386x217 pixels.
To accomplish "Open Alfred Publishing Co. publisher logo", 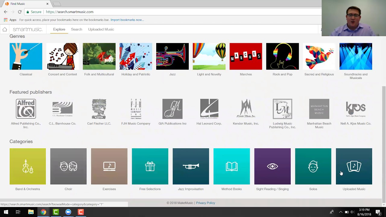I will 26,109.
